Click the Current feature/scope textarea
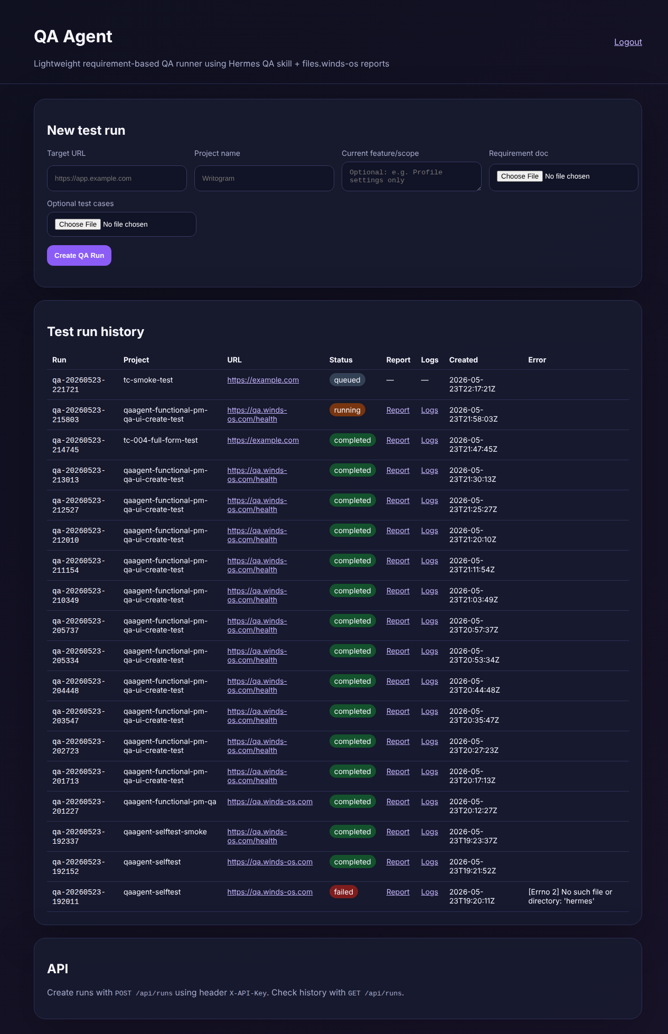Image resolution: width=668 pixels, height=1034 pixels. point(411,176)
